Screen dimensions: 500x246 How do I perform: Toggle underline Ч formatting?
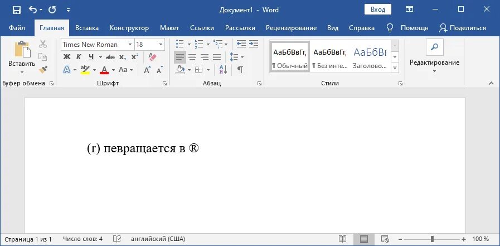(x=91, y=57)
